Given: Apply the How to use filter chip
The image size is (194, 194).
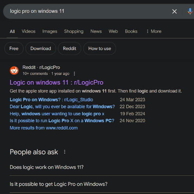Looking at the screenshot, I should click(100, 48).
